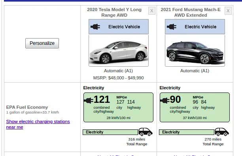Click Ford highway MPGe value 84
242x156 pixels.
point(204,102)
